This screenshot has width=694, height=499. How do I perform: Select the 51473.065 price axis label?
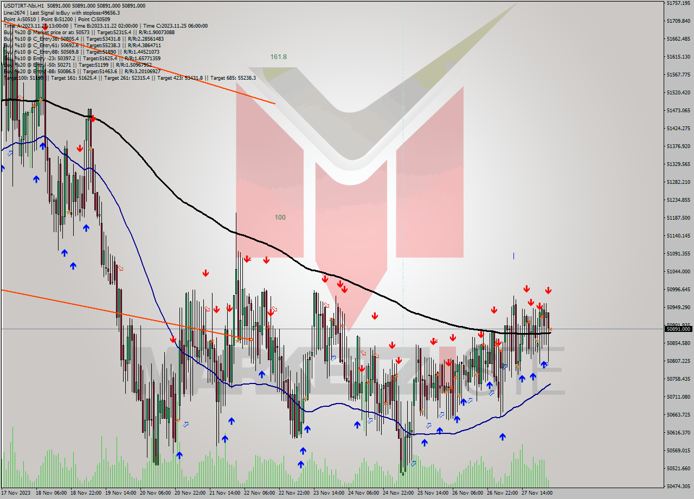click(678, 110)
